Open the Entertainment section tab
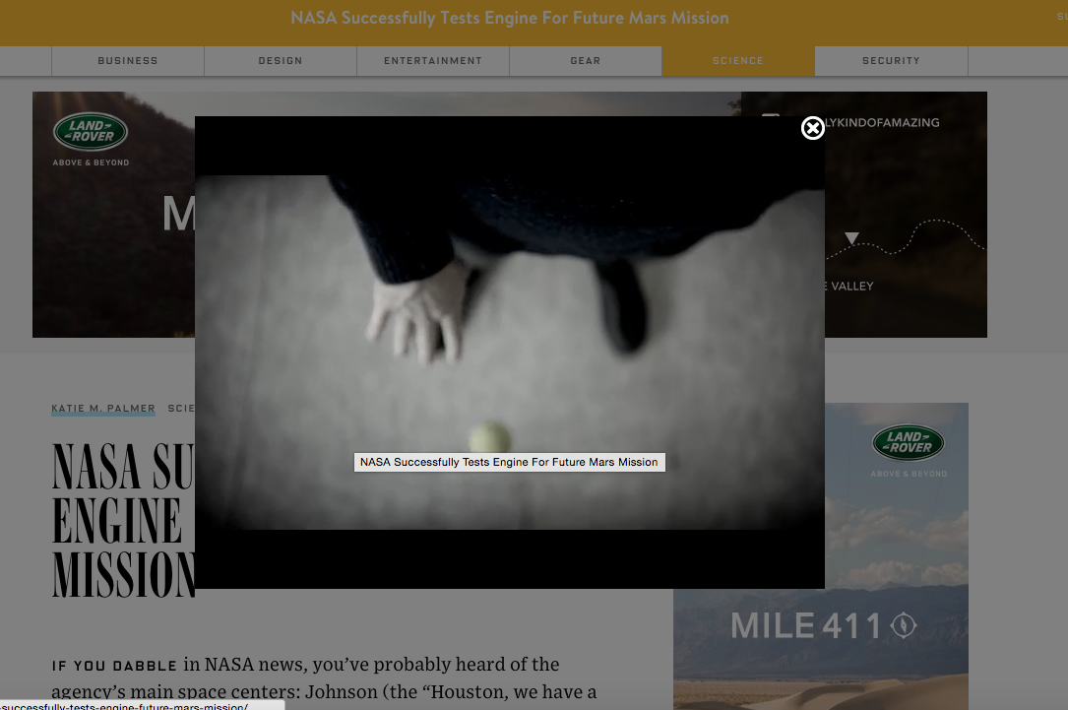This screenshot has width=1068, height=710. point(433,61)
